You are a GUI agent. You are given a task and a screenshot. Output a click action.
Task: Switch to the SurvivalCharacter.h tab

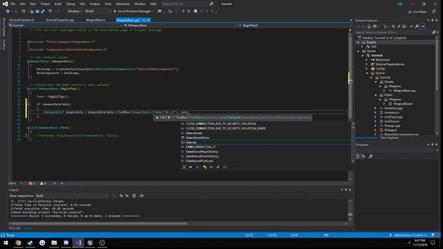(21, 20)
